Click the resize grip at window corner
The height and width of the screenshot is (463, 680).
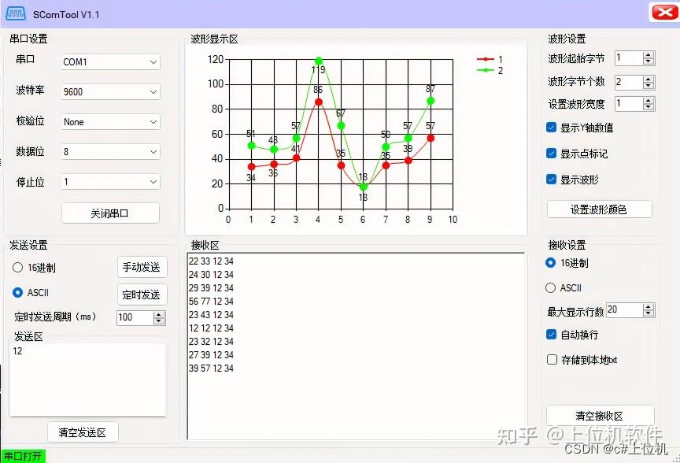pos(677,460)
